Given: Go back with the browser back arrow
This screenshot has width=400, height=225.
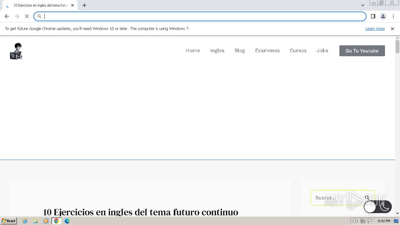Looking at the screenshot, I should (7, 16).
